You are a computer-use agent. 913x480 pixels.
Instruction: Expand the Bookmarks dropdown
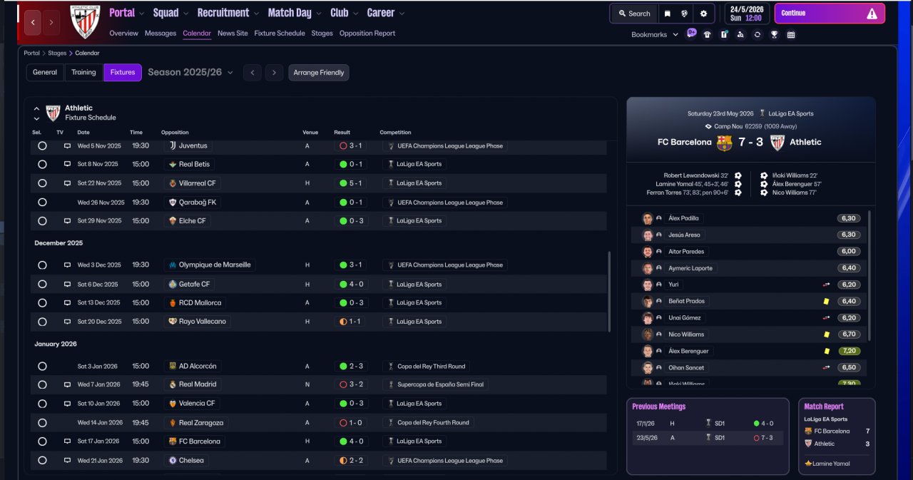tap(655, 34)
